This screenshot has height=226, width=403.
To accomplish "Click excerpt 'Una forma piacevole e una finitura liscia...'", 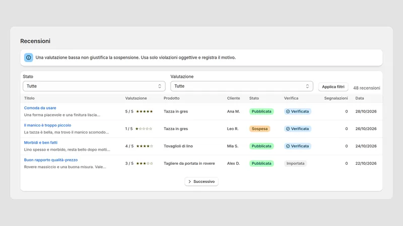I will click(62, 115).
